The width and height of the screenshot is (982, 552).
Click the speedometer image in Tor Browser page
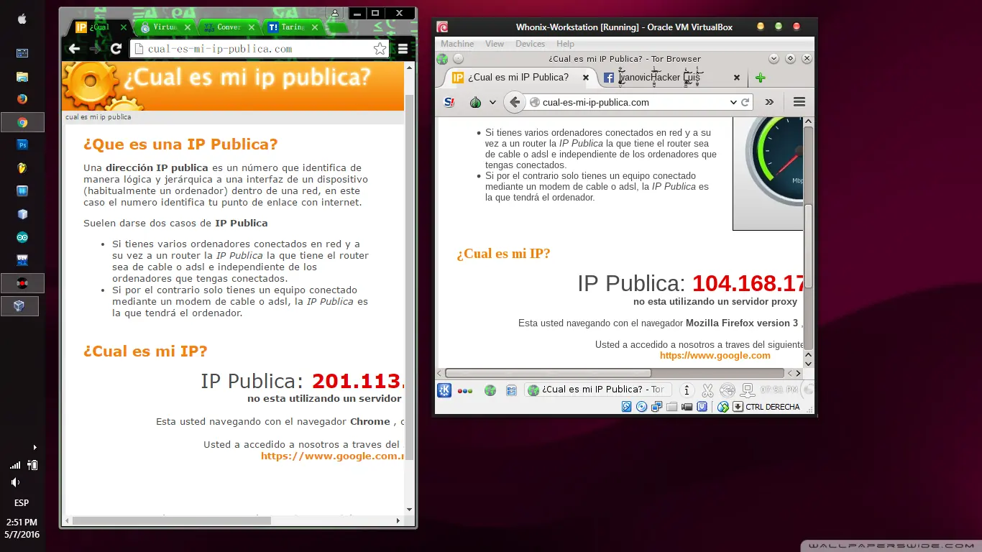point(768,174)
